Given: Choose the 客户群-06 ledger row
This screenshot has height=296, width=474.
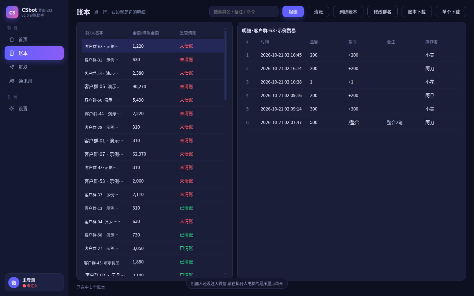Looking at the screenshot, I should coord(153,86).
